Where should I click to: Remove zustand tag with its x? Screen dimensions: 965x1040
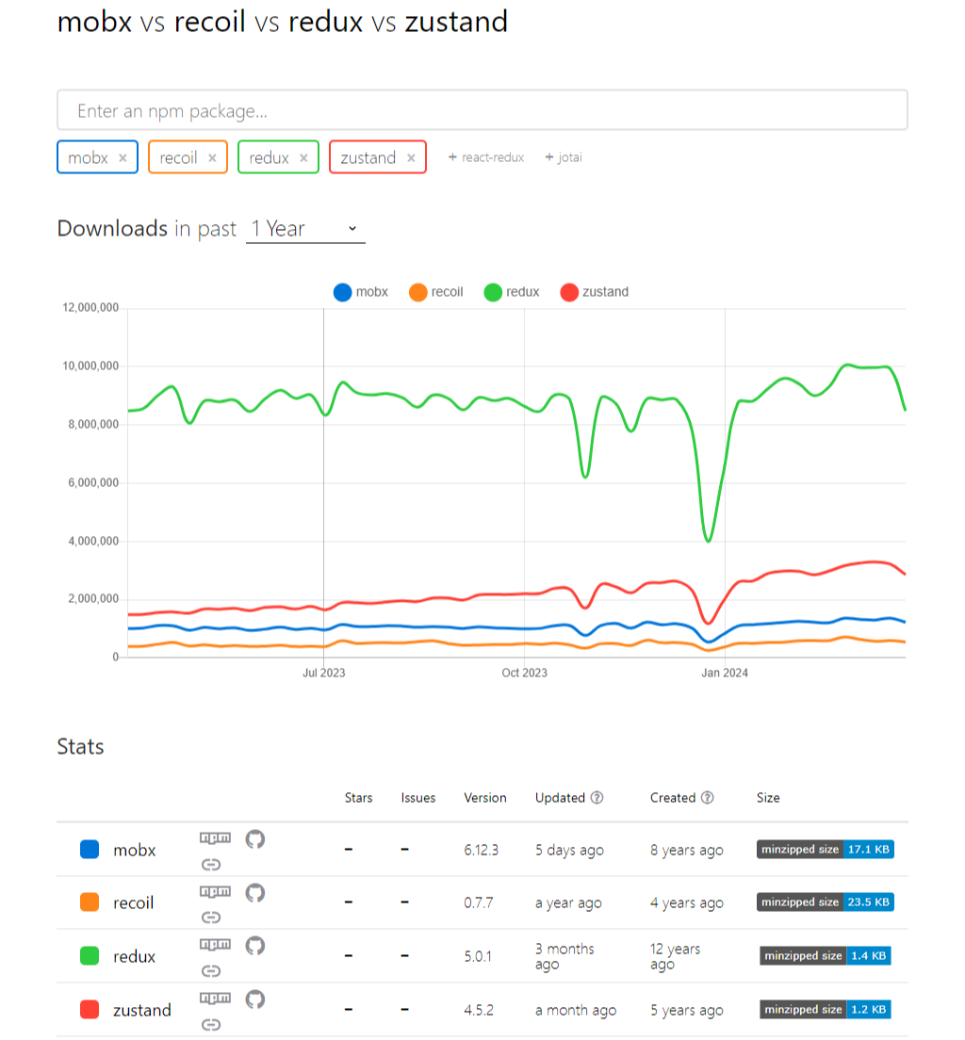tap(412, 158)
